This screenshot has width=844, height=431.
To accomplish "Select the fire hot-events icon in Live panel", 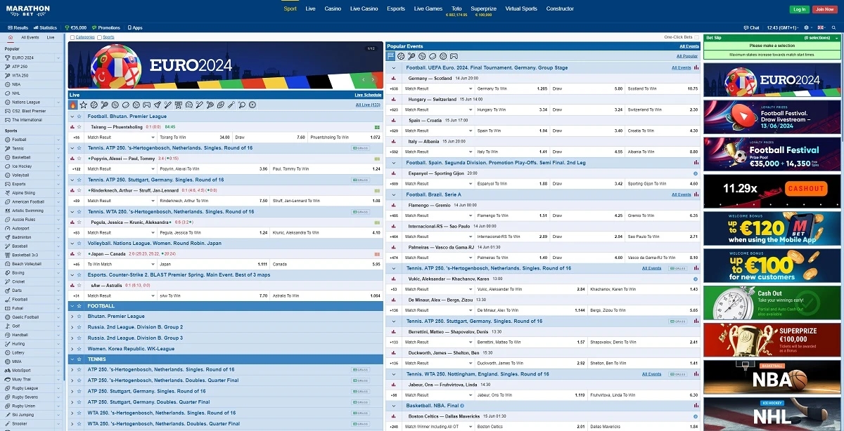I will pyautogui.click(x=72, y=105).
